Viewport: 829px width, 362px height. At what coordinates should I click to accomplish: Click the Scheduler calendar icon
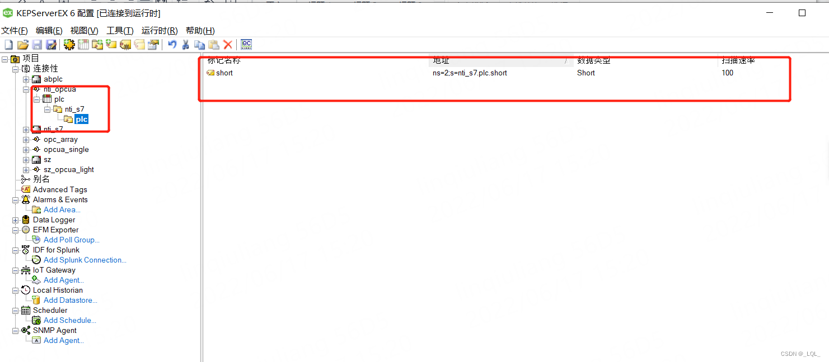(26, 310)
